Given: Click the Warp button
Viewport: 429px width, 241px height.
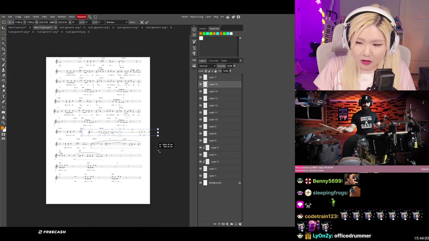Looking at the screenshot, I should coord(132,22).
